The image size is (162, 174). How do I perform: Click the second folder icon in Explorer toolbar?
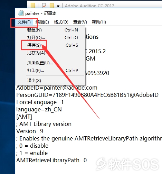(52, 6)
